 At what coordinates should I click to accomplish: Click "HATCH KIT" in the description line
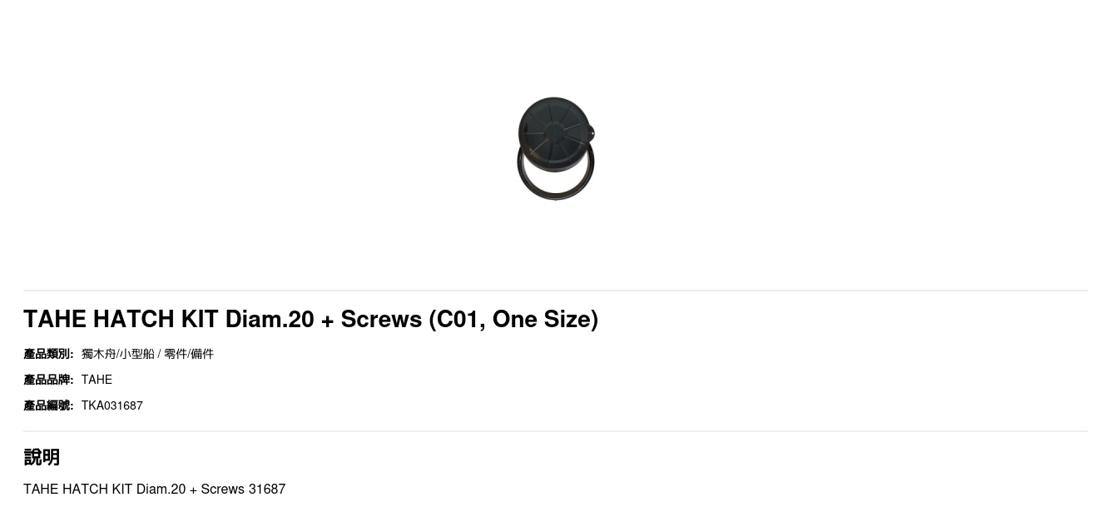(x=97, y=490)
